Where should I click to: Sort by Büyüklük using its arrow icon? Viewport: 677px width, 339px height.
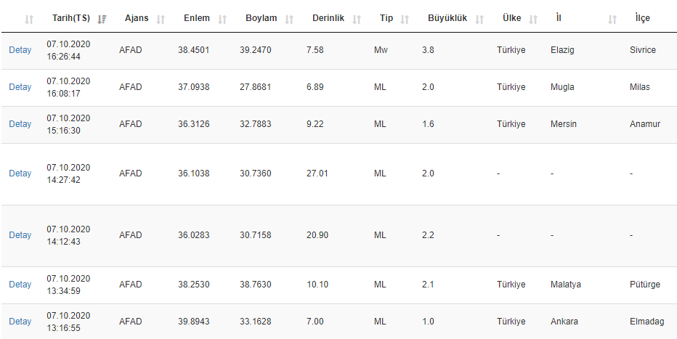coord(479,20)
